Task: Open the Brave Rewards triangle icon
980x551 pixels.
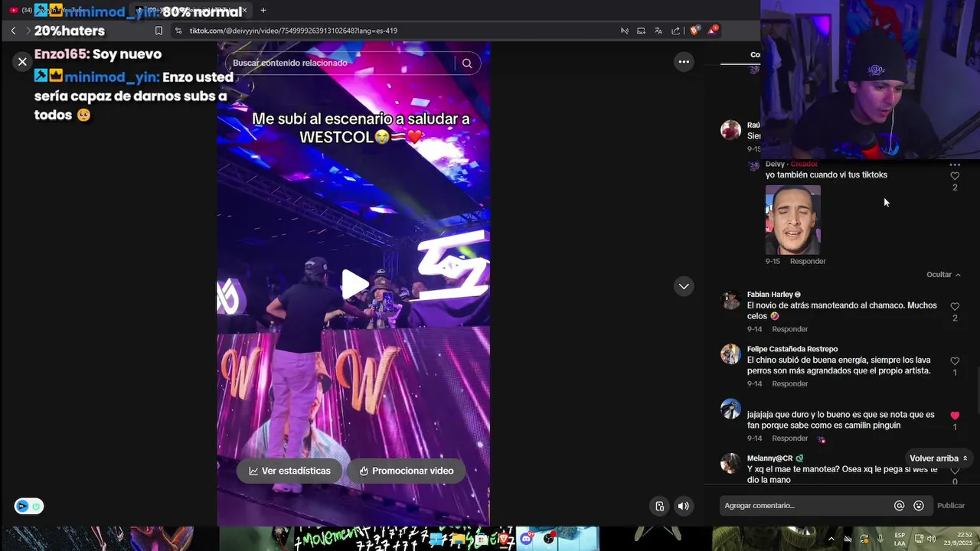Action: 713,31
